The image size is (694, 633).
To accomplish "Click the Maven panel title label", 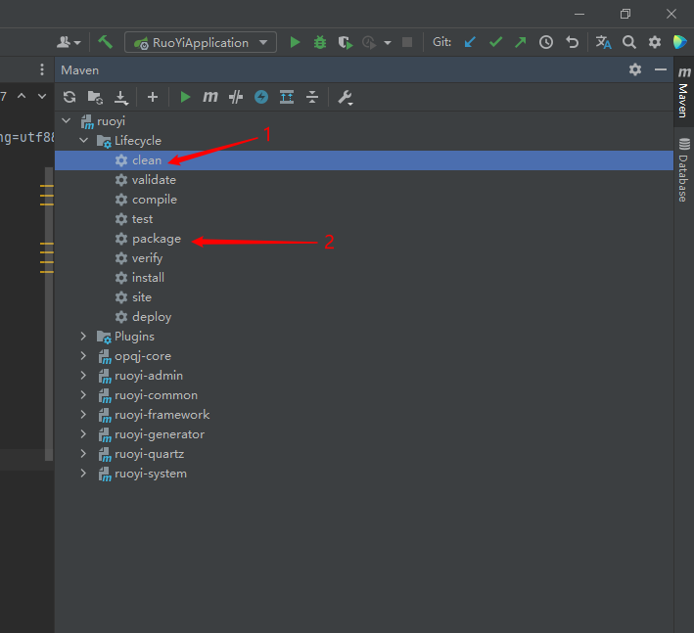I will click(x=79, y=69).
